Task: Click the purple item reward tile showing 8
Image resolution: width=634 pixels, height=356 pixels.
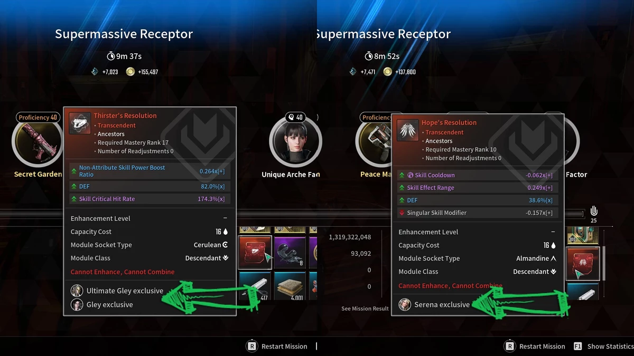Action: [x=290, y=253]
